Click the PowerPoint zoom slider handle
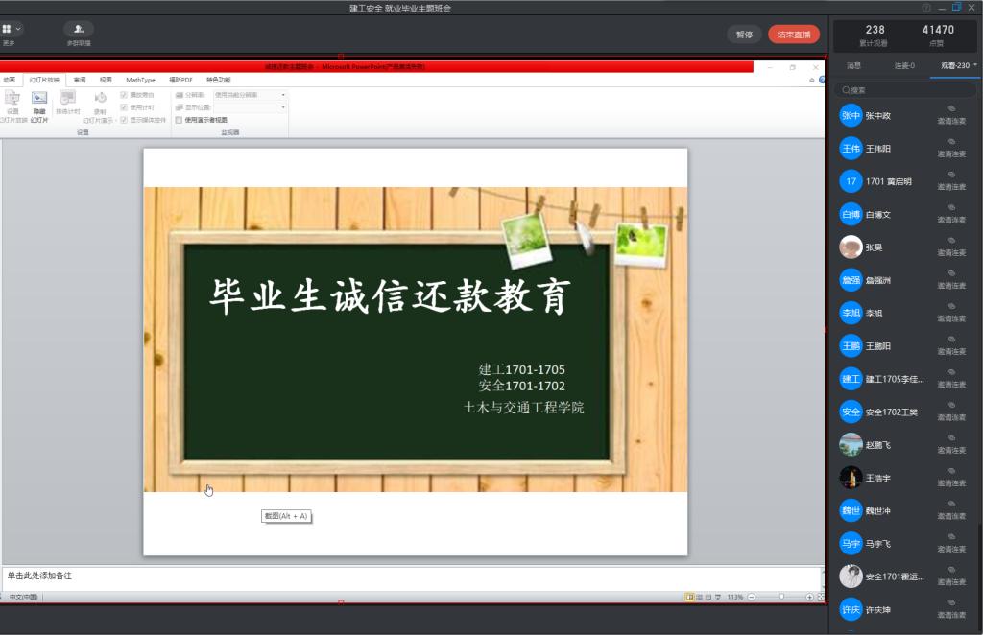 pyautogui.click(x=781, y=597)
